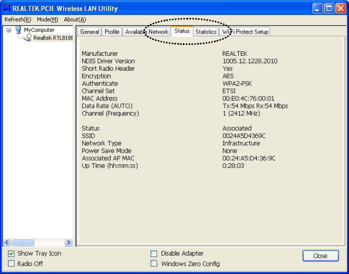Viewport: 349px width, 274px height.
Task: Click the right scroll arrow in tree pane
Action: (x=68, y=242)
